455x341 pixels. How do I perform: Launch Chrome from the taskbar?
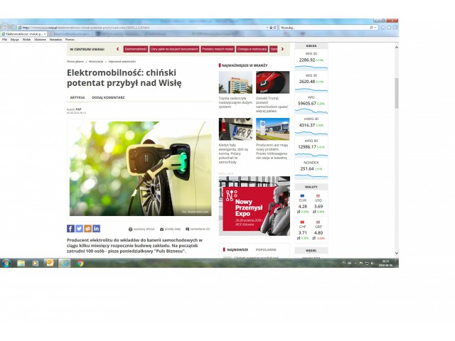[x=80, y=263]
